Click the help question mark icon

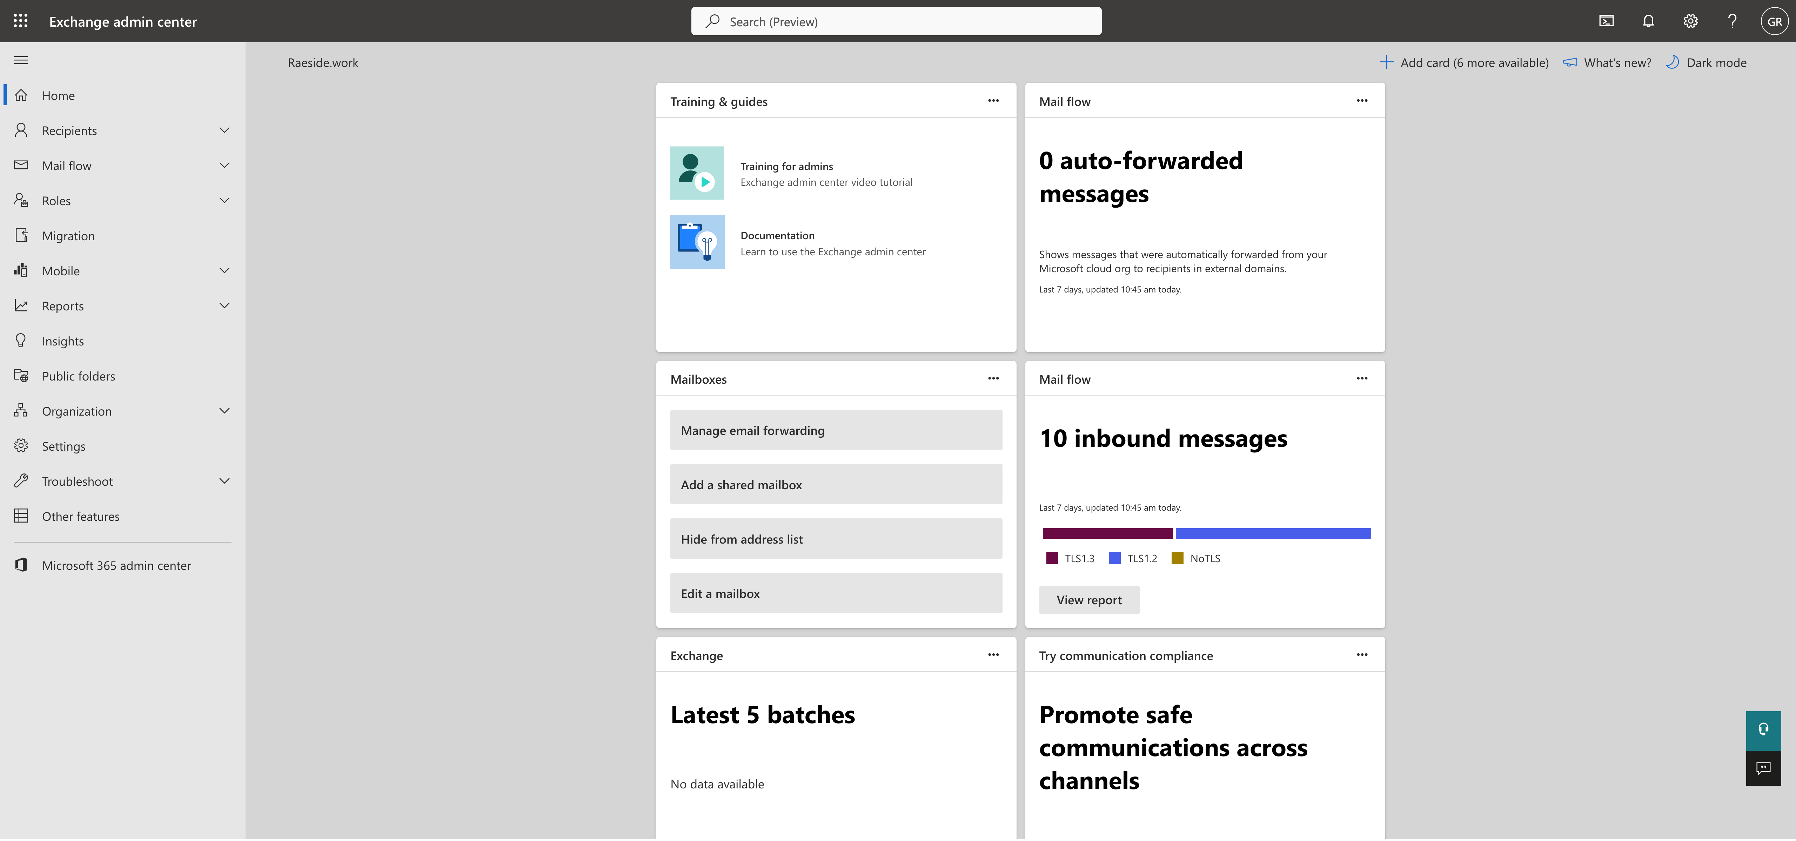click(1732, 21)
